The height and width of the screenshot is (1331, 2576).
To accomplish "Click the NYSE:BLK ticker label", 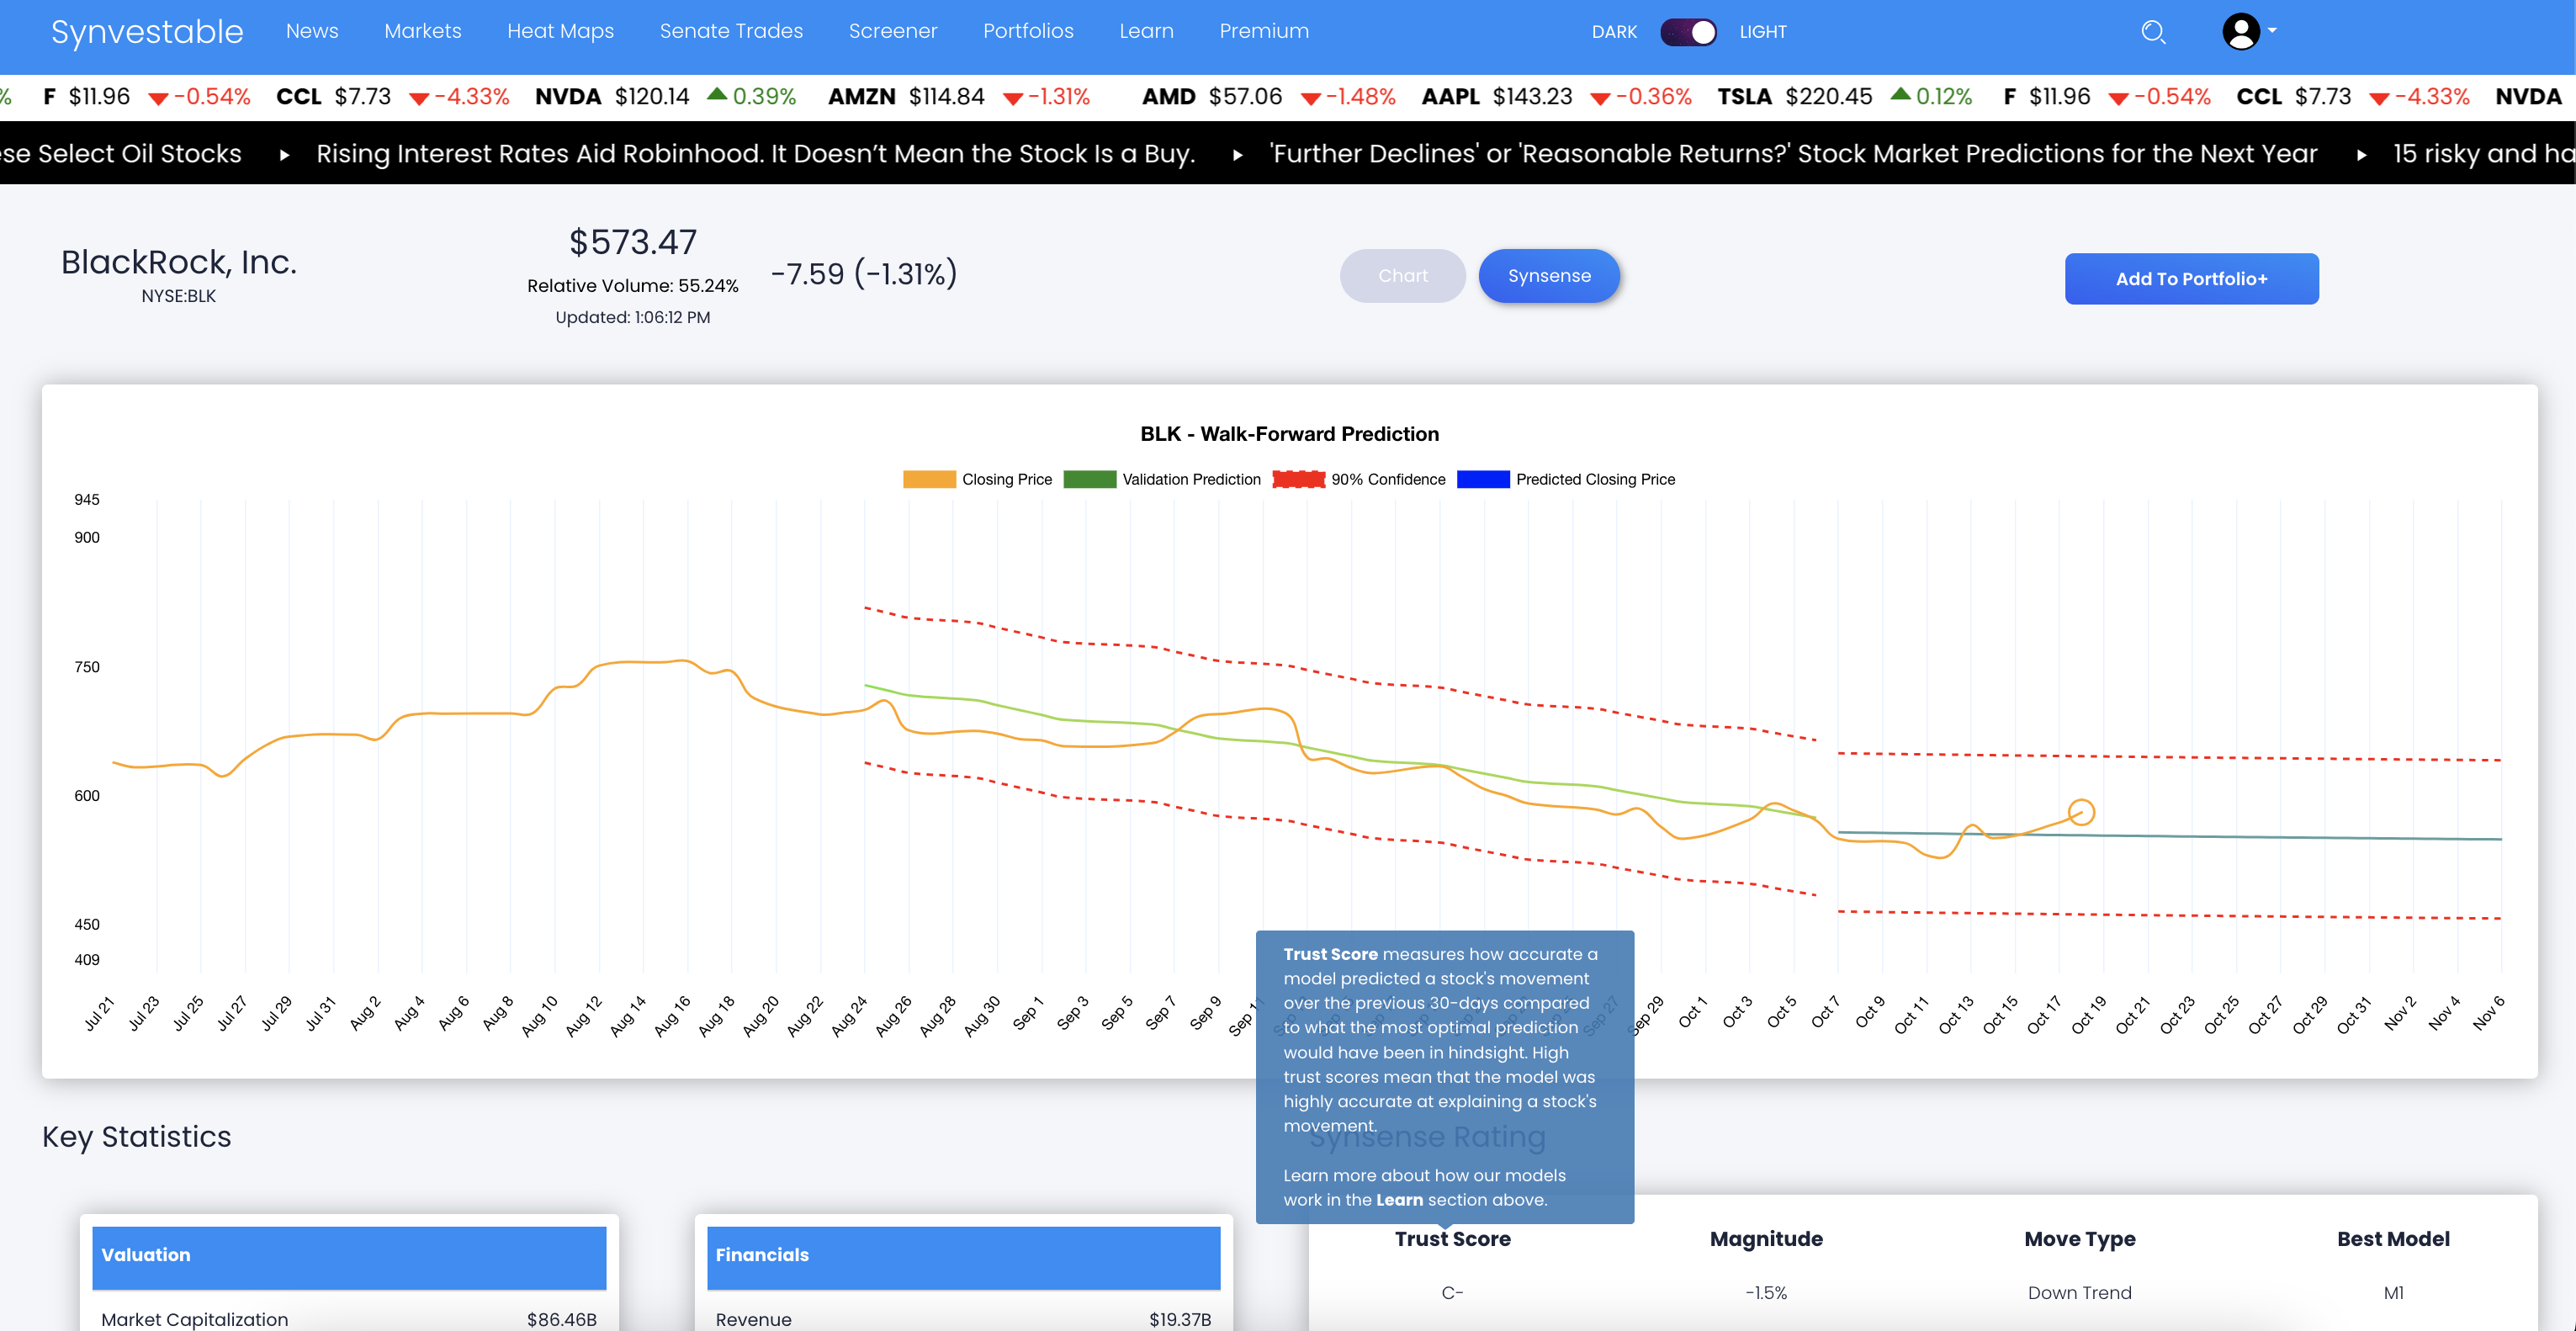I will coord(179,296).
